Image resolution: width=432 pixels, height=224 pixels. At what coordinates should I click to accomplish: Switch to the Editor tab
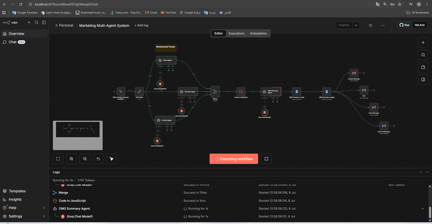[x=219, y=33]
